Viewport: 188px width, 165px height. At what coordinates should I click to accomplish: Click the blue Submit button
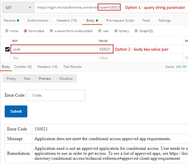pyautogui.click(x=16, y=111)
